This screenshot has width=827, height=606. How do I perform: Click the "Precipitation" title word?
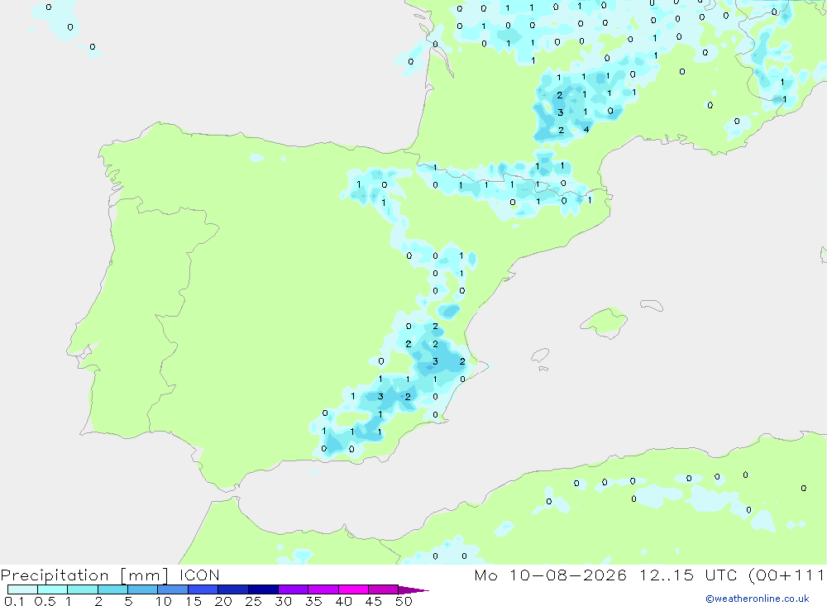55,575
